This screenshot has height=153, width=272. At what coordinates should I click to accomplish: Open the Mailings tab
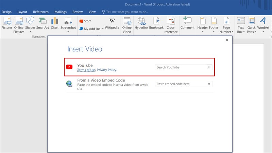pyautogui.click(x=61, y=12)
